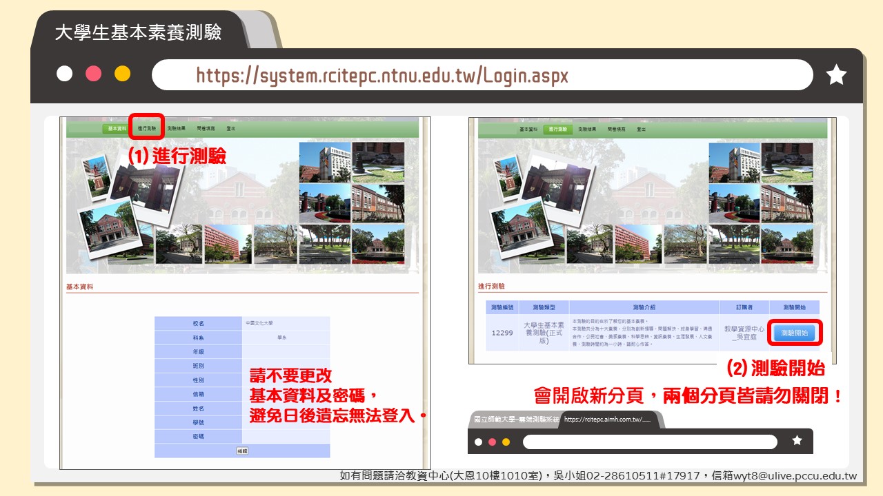
Task: Click test number 12299 in the table
Action: 502,333
